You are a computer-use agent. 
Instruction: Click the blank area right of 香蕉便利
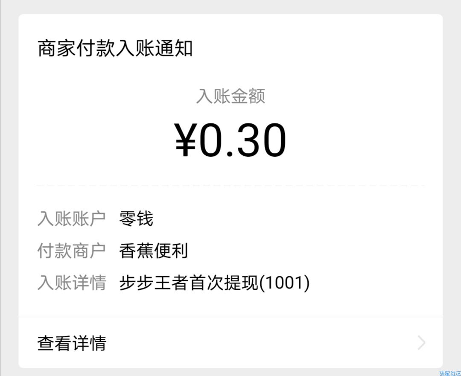312,251
